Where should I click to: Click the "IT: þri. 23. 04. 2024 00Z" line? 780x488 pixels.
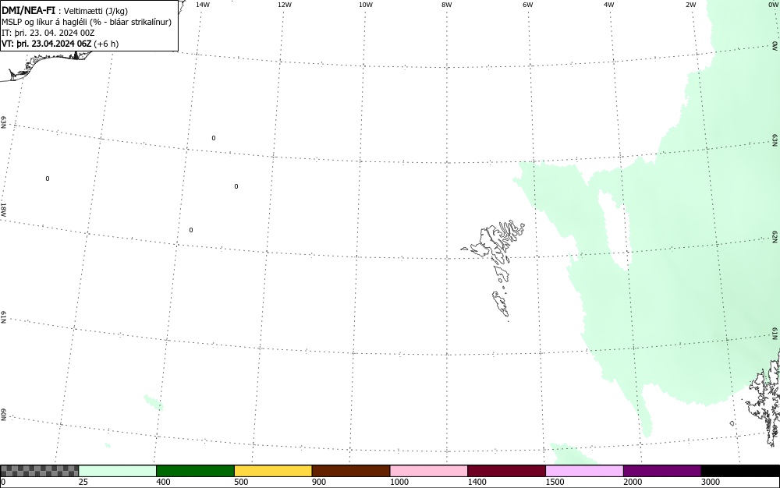pos(48,33)
